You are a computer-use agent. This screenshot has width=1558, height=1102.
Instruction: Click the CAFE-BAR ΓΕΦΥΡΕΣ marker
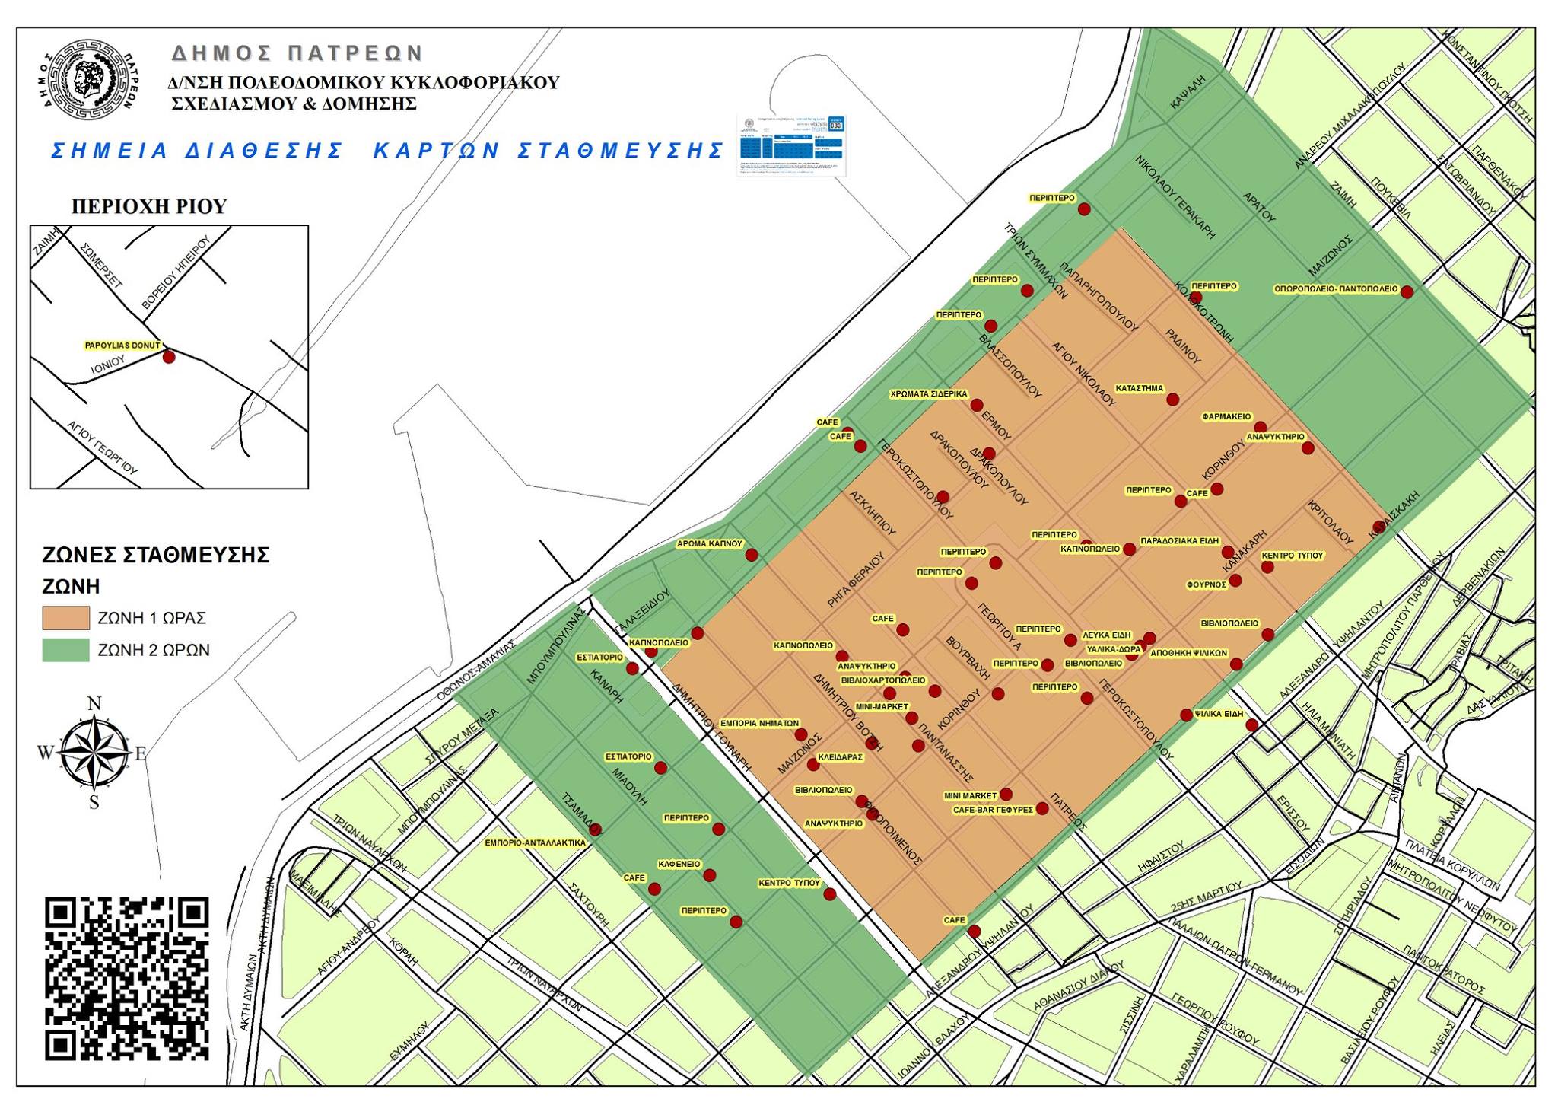pos(1042,808)
